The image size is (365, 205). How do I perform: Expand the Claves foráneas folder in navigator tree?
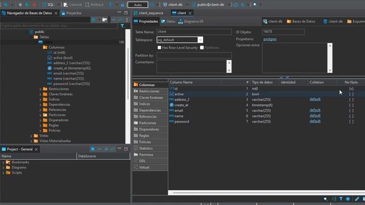(x=40, y=94)
